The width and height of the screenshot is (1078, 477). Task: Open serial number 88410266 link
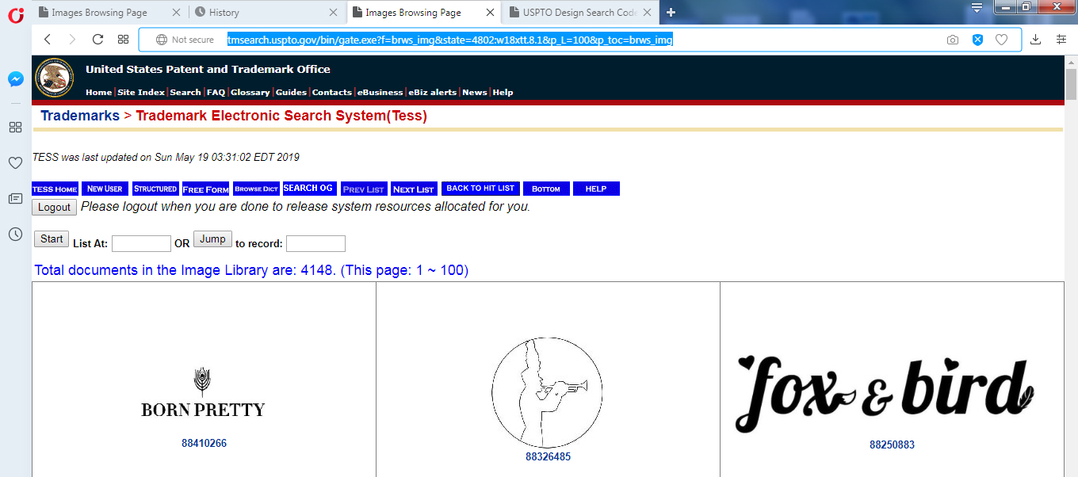(204, 443)
